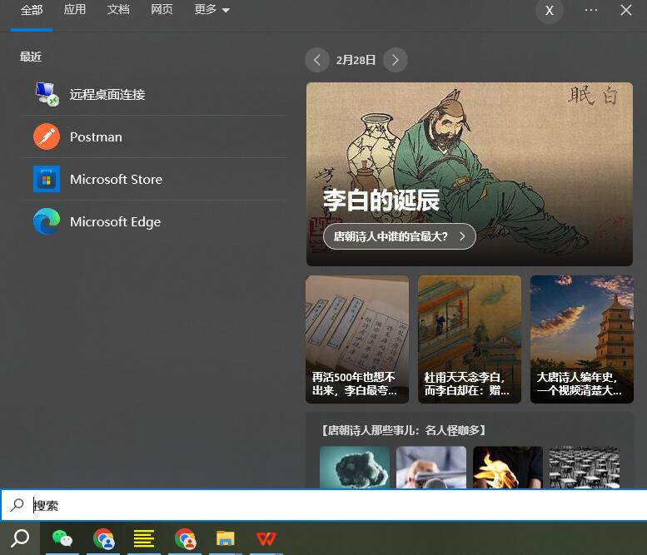
Task: Click the 唐朝诗人那些事儿 section heading
Action: pos(404,430)
